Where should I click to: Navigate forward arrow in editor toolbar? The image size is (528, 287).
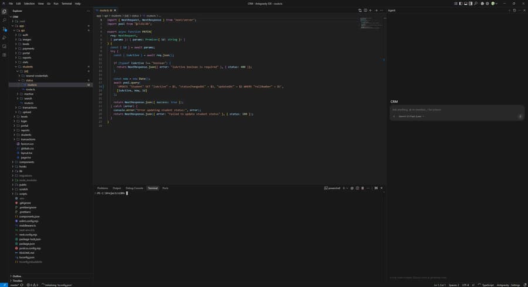click(x=376, y=11)
